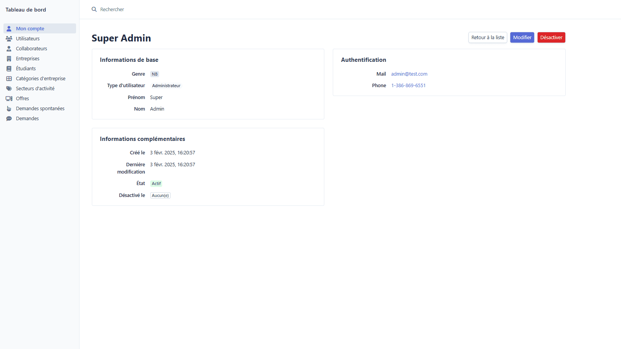Screen dimensions: 621x349
Task: Click the Demandes chat bubble icon
Action: (9, 118)
